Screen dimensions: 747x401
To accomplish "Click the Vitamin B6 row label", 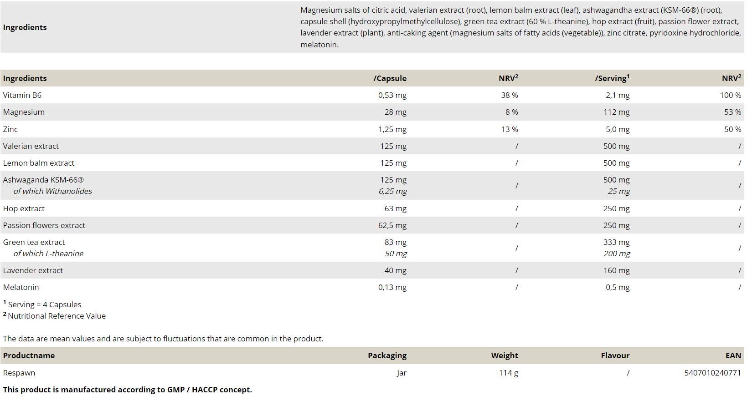I will click(x=22, y=95).
